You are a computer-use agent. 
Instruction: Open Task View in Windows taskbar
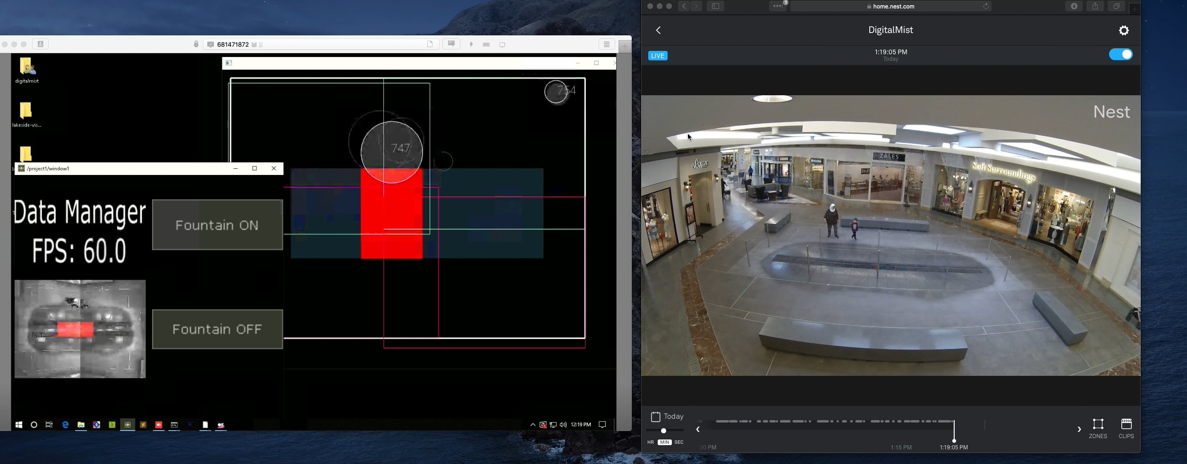coord(49,425)
